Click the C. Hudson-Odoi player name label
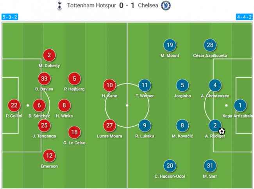 [x=170, y=176]
